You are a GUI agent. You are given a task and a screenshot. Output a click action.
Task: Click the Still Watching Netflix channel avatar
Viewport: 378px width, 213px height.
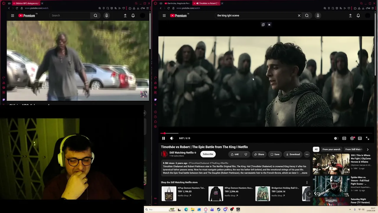[164, 154]
